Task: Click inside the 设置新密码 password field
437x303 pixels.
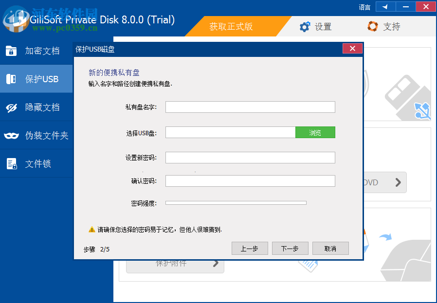Action: tap(250, 157)
